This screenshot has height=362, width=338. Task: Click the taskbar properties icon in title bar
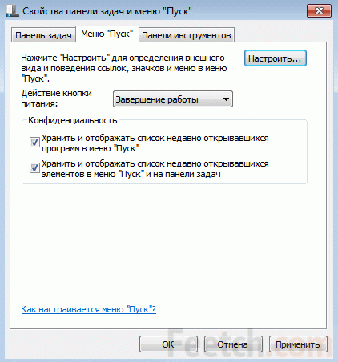[x=13, y=11]
